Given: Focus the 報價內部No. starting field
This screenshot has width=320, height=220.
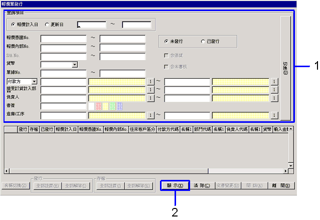Looking at the screenshot, I should 64,48.
